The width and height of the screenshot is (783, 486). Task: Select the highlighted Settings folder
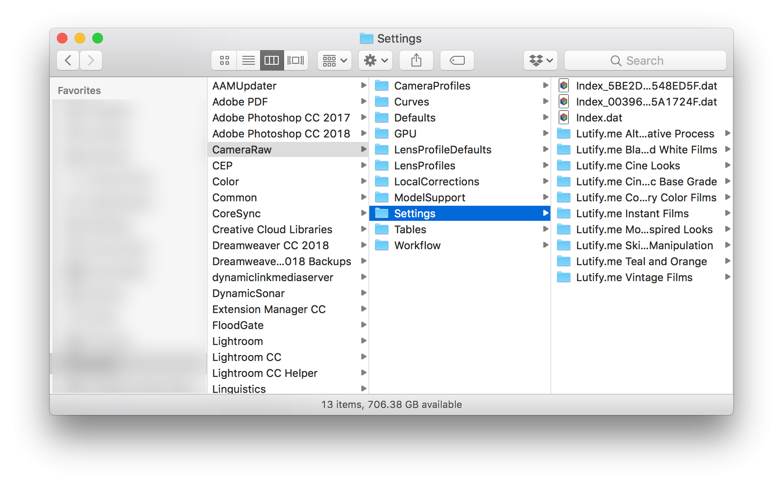(x=460, y=213)
